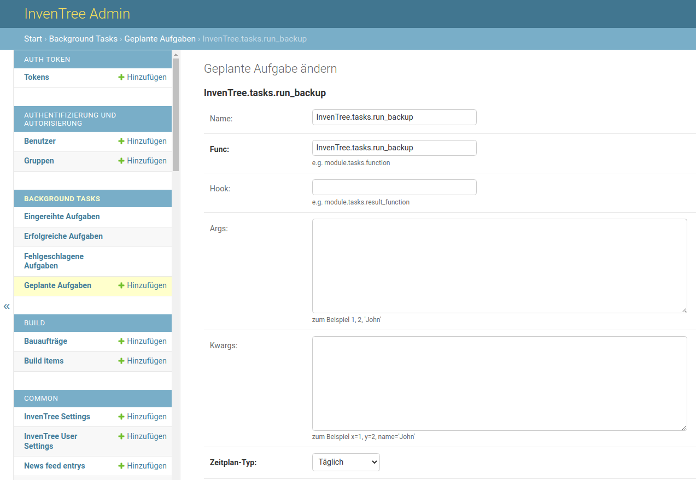Click the plus icon next to News feed entrys
Viewport: 696px width, 480px height.
click(x=121, y=466)
